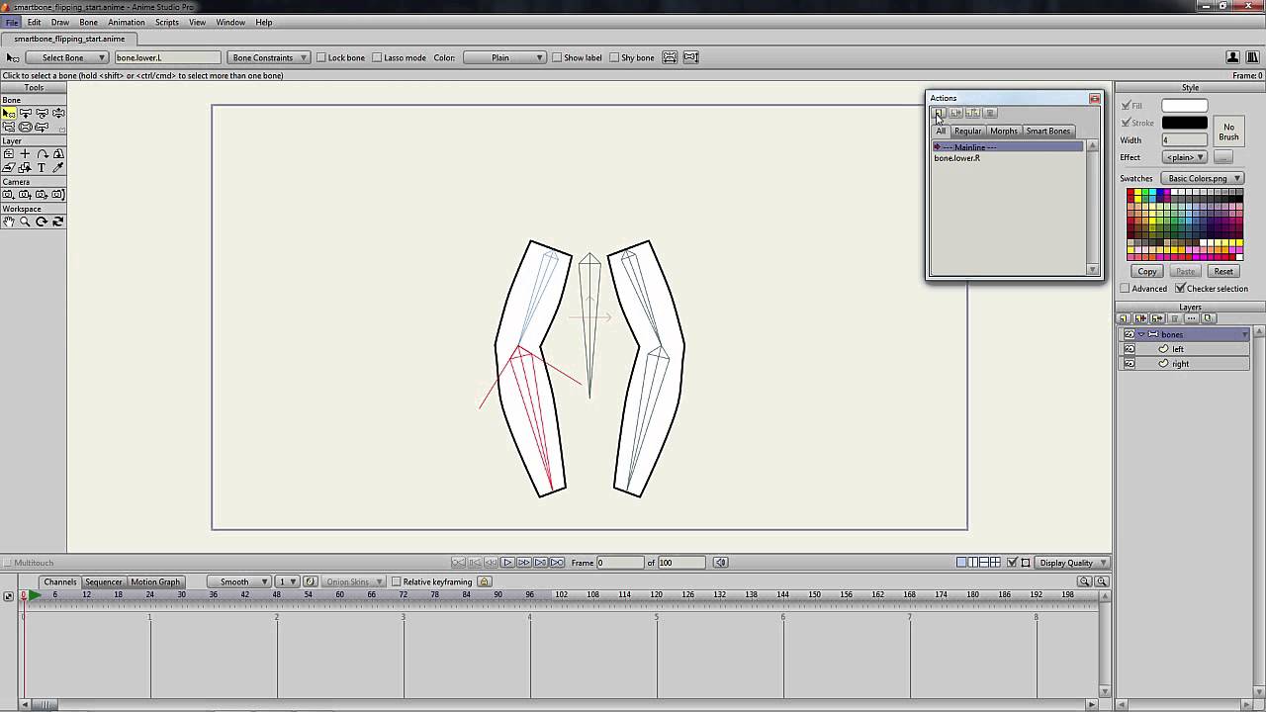Click the lock icon next to Relative keyframing

[x=485, y=581]
